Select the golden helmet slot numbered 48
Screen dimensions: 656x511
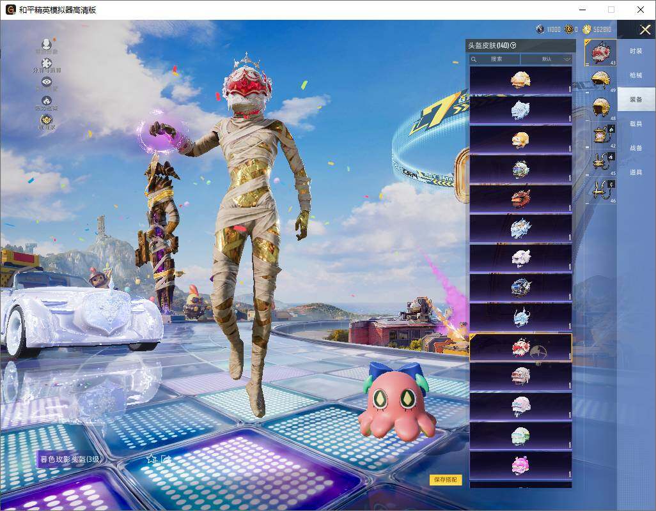coord(601,108)
